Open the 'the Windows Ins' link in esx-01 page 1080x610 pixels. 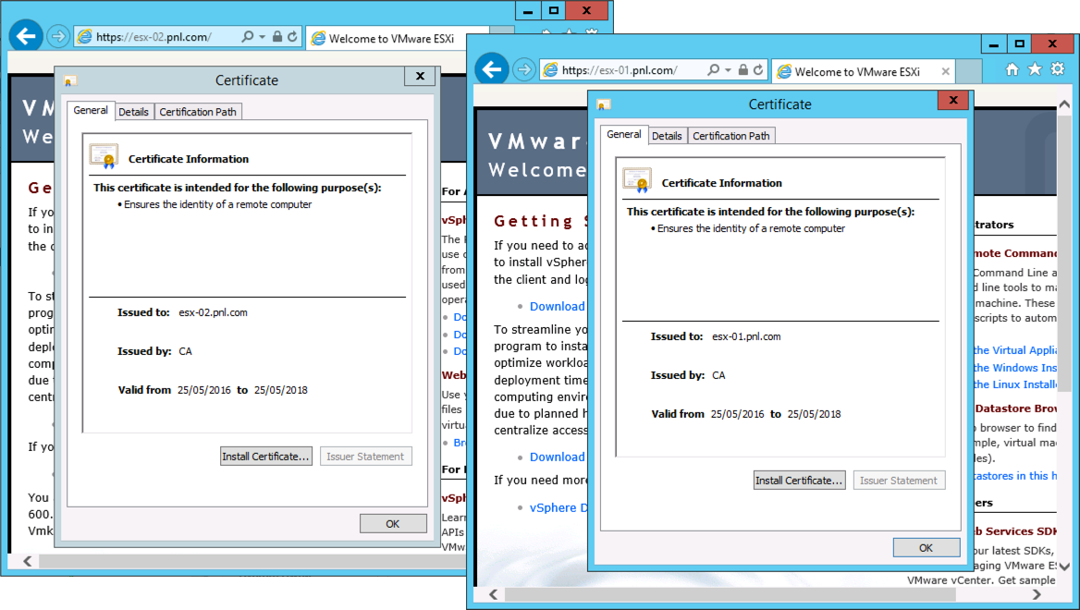1014,368
